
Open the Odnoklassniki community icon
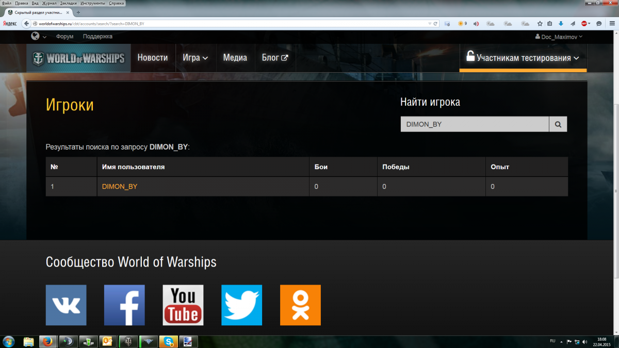[x=300, y=305]
